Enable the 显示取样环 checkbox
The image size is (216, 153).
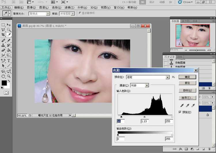tap(80, 13)
